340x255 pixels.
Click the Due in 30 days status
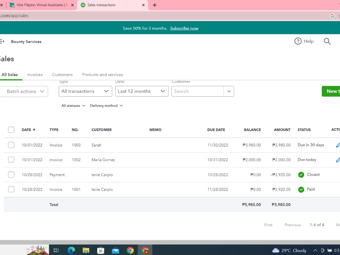(310, 145)
